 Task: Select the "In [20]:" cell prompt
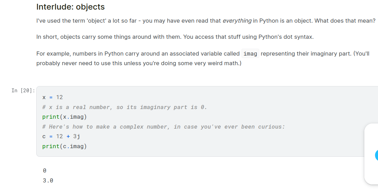click(x=23, y=91)
